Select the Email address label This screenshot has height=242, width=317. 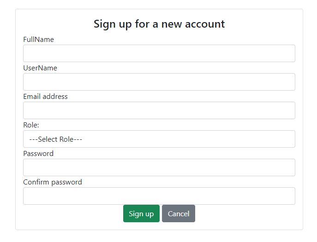[45, 97]
